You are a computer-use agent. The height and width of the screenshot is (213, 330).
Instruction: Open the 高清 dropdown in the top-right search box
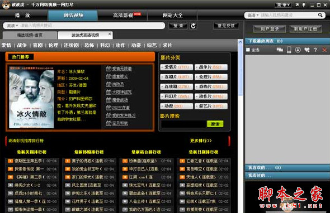click(253, 15)
